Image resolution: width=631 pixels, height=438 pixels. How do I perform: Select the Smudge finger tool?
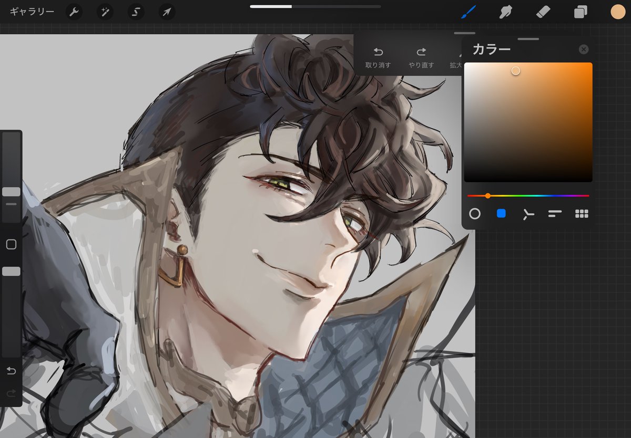pyautogui.click(x=506, y=12)
